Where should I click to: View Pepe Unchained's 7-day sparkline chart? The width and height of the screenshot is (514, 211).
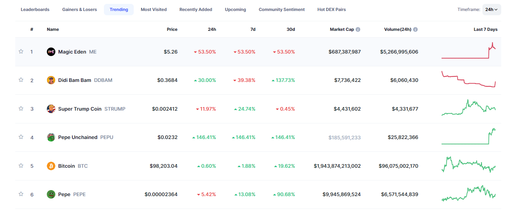click(469, 137)
